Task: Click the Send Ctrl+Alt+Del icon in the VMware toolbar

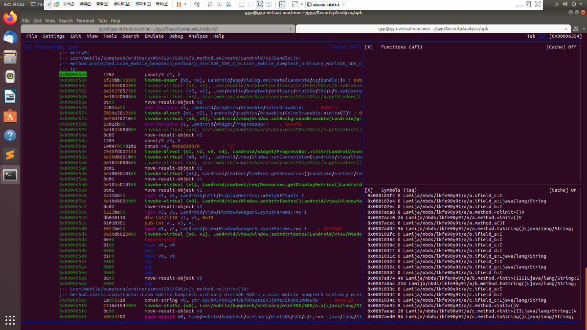Action: click(196, 4)
